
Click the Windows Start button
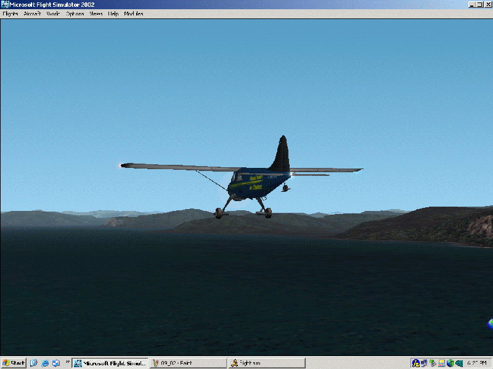pyautogui.click(x=14, y=363)
